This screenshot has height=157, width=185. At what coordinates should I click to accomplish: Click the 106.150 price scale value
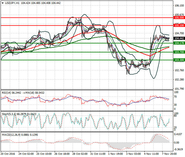(x=179, y=6)
